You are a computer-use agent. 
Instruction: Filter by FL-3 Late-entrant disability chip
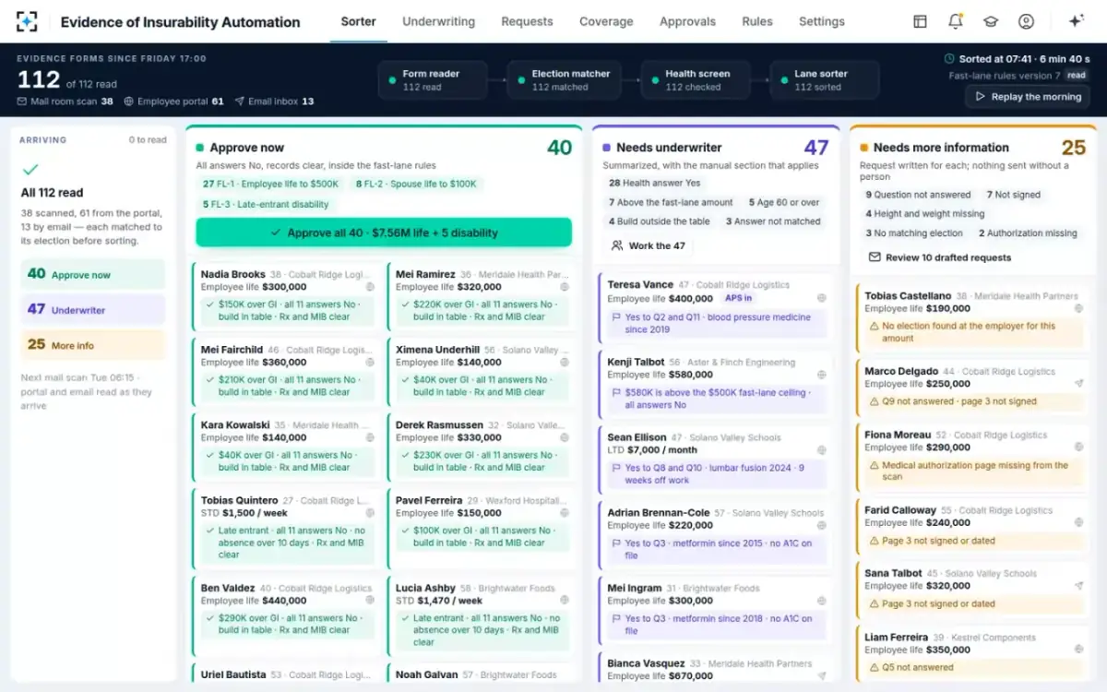pos(266,204)
